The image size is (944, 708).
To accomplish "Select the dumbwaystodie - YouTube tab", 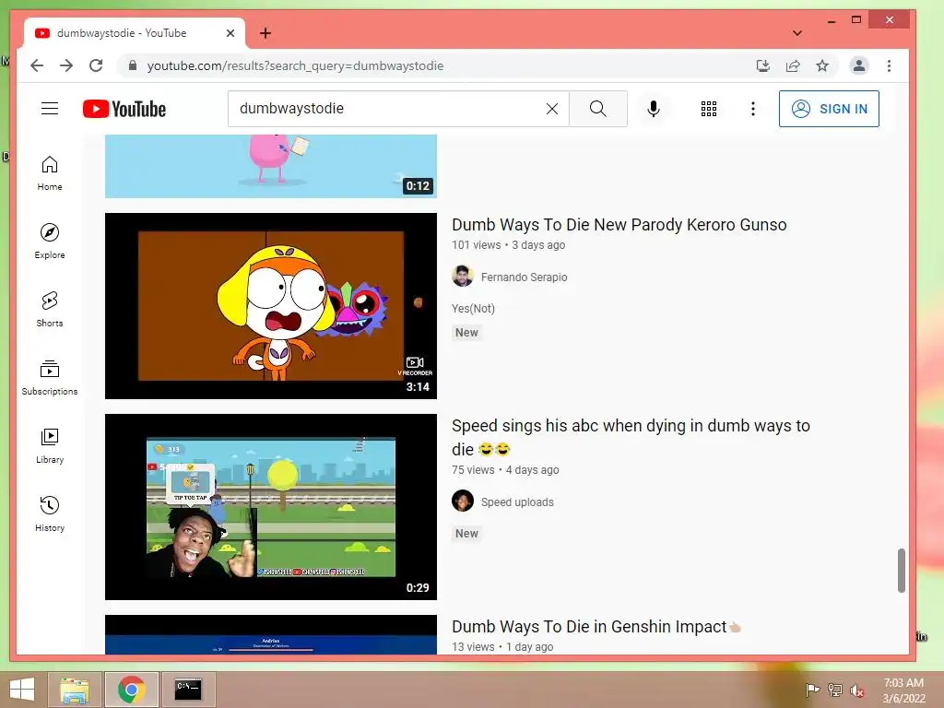I will click(x=135, y=33).
